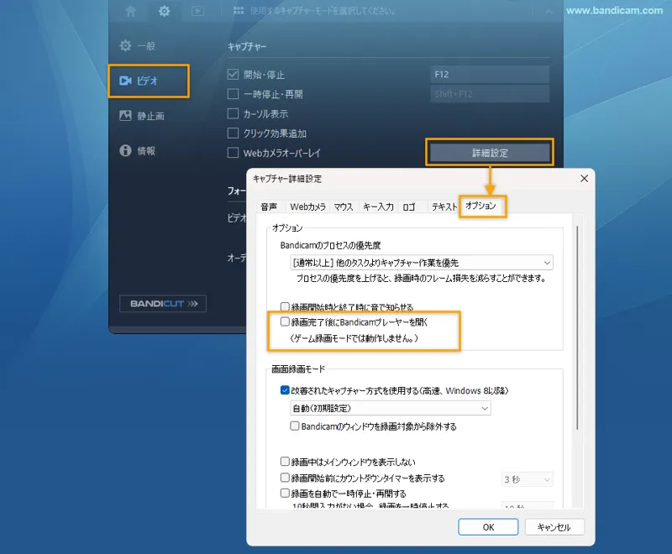This screenshot has width=672, height=554.
Task: Click the F12 hotkey field
Action: [490, 75]
